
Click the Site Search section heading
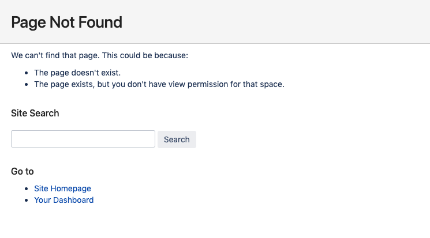coord(35,113)
